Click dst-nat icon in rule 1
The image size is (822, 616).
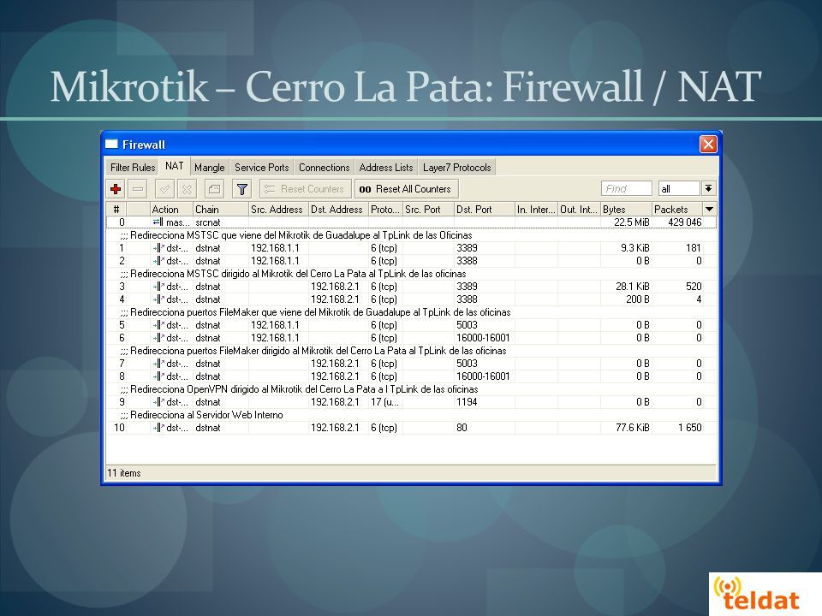pos(158,248)
